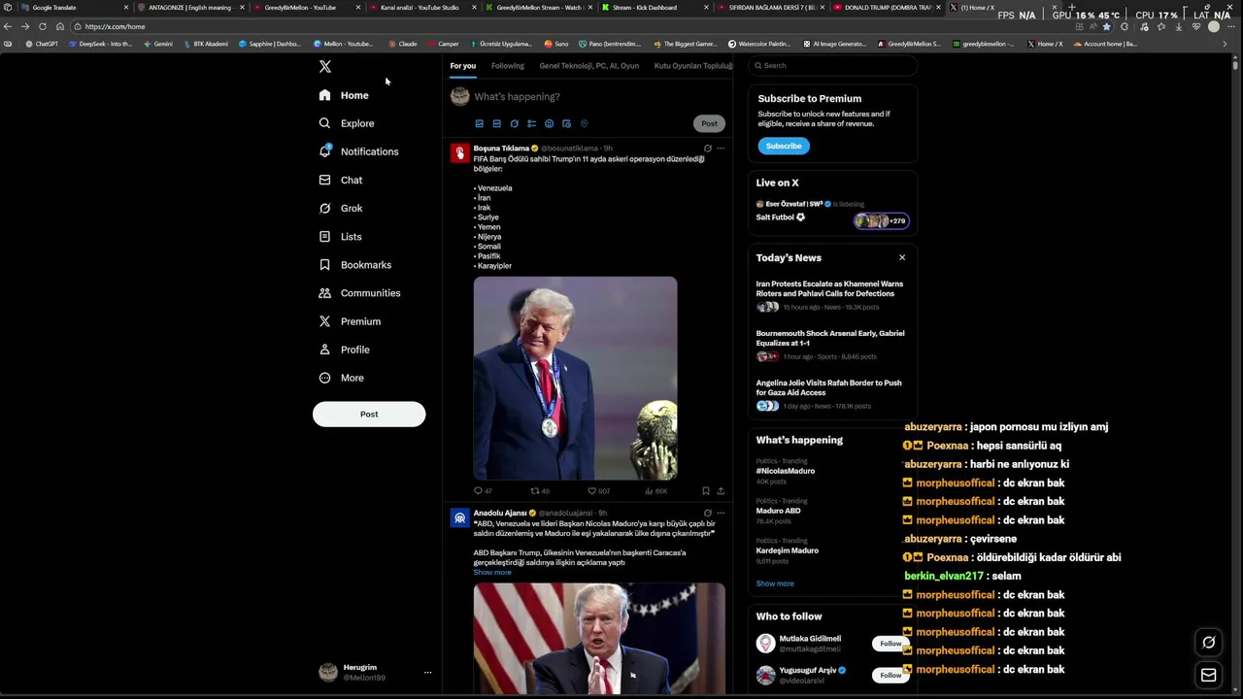
Task: Expand trends with Show more link
Action: 775,583
